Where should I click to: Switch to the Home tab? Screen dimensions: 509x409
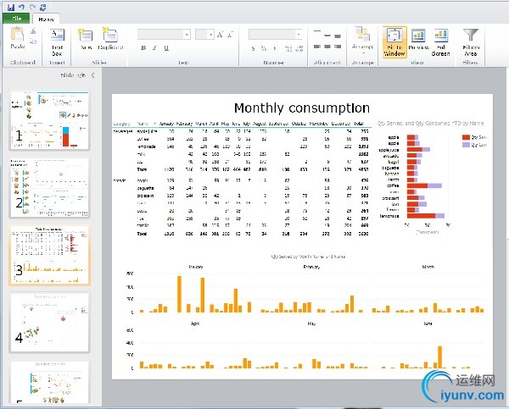tap(46, 19)
